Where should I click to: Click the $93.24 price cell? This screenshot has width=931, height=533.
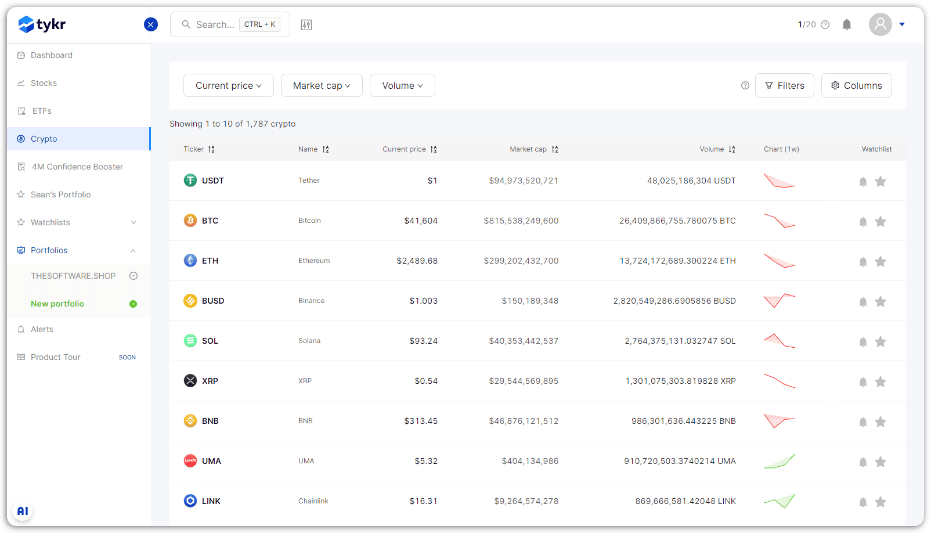tap(423, 341)
